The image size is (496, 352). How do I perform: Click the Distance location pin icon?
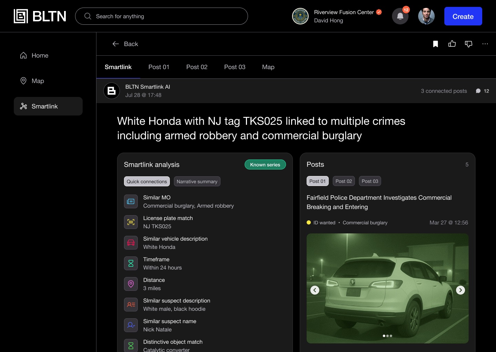pos(131,284)
